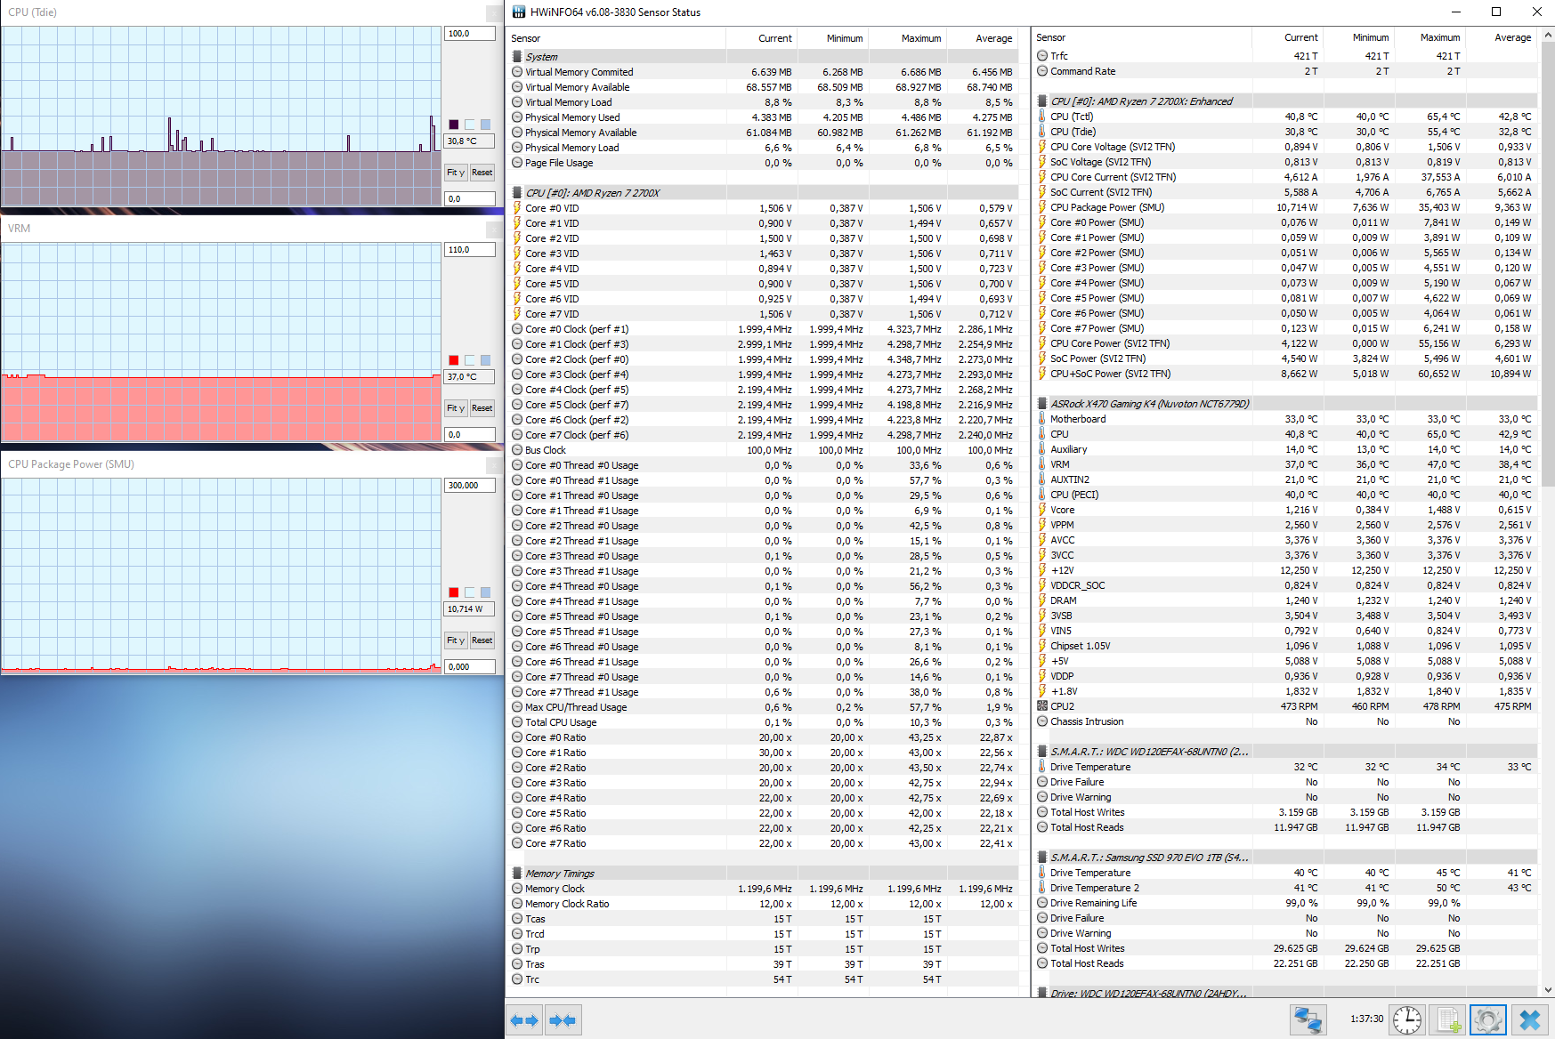Click the Bus Clock circle icon
1555x1039 pixels.
click(517, 450)
